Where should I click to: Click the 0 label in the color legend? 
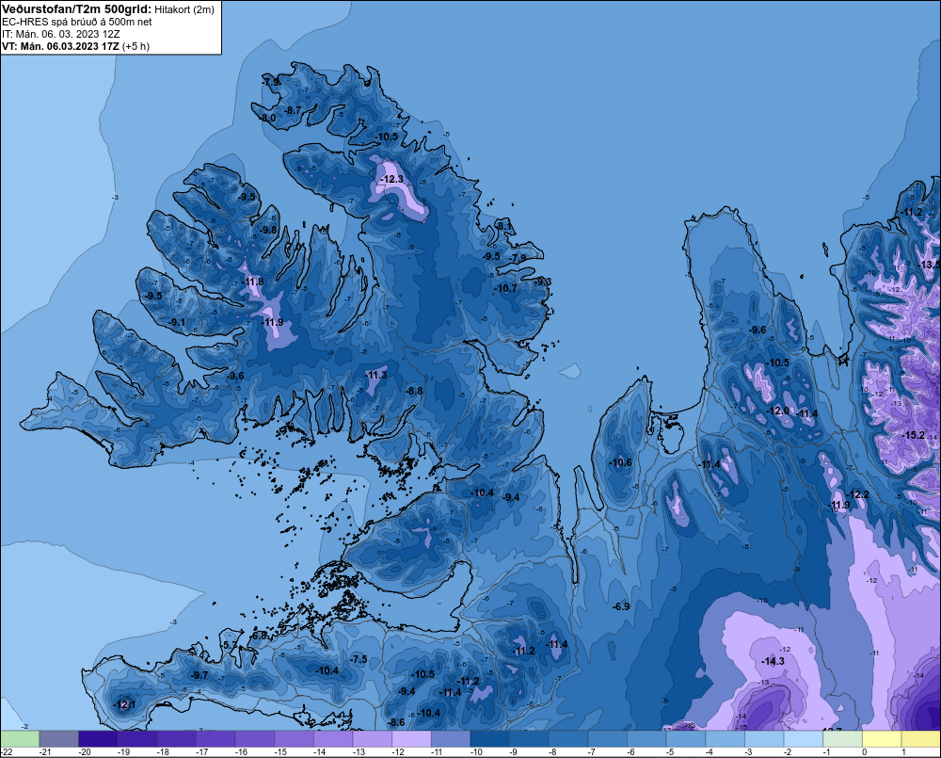pos(864,752)
